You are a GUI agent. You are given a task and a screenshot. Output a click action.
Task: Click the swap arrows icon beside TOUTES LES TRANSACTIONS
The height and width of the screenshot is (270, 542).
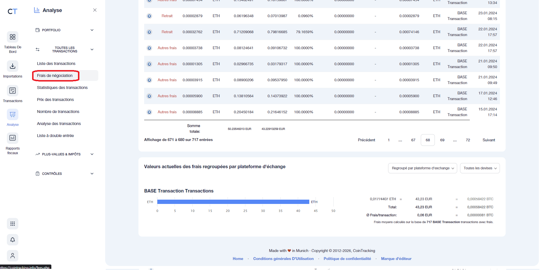click(37, 49)
